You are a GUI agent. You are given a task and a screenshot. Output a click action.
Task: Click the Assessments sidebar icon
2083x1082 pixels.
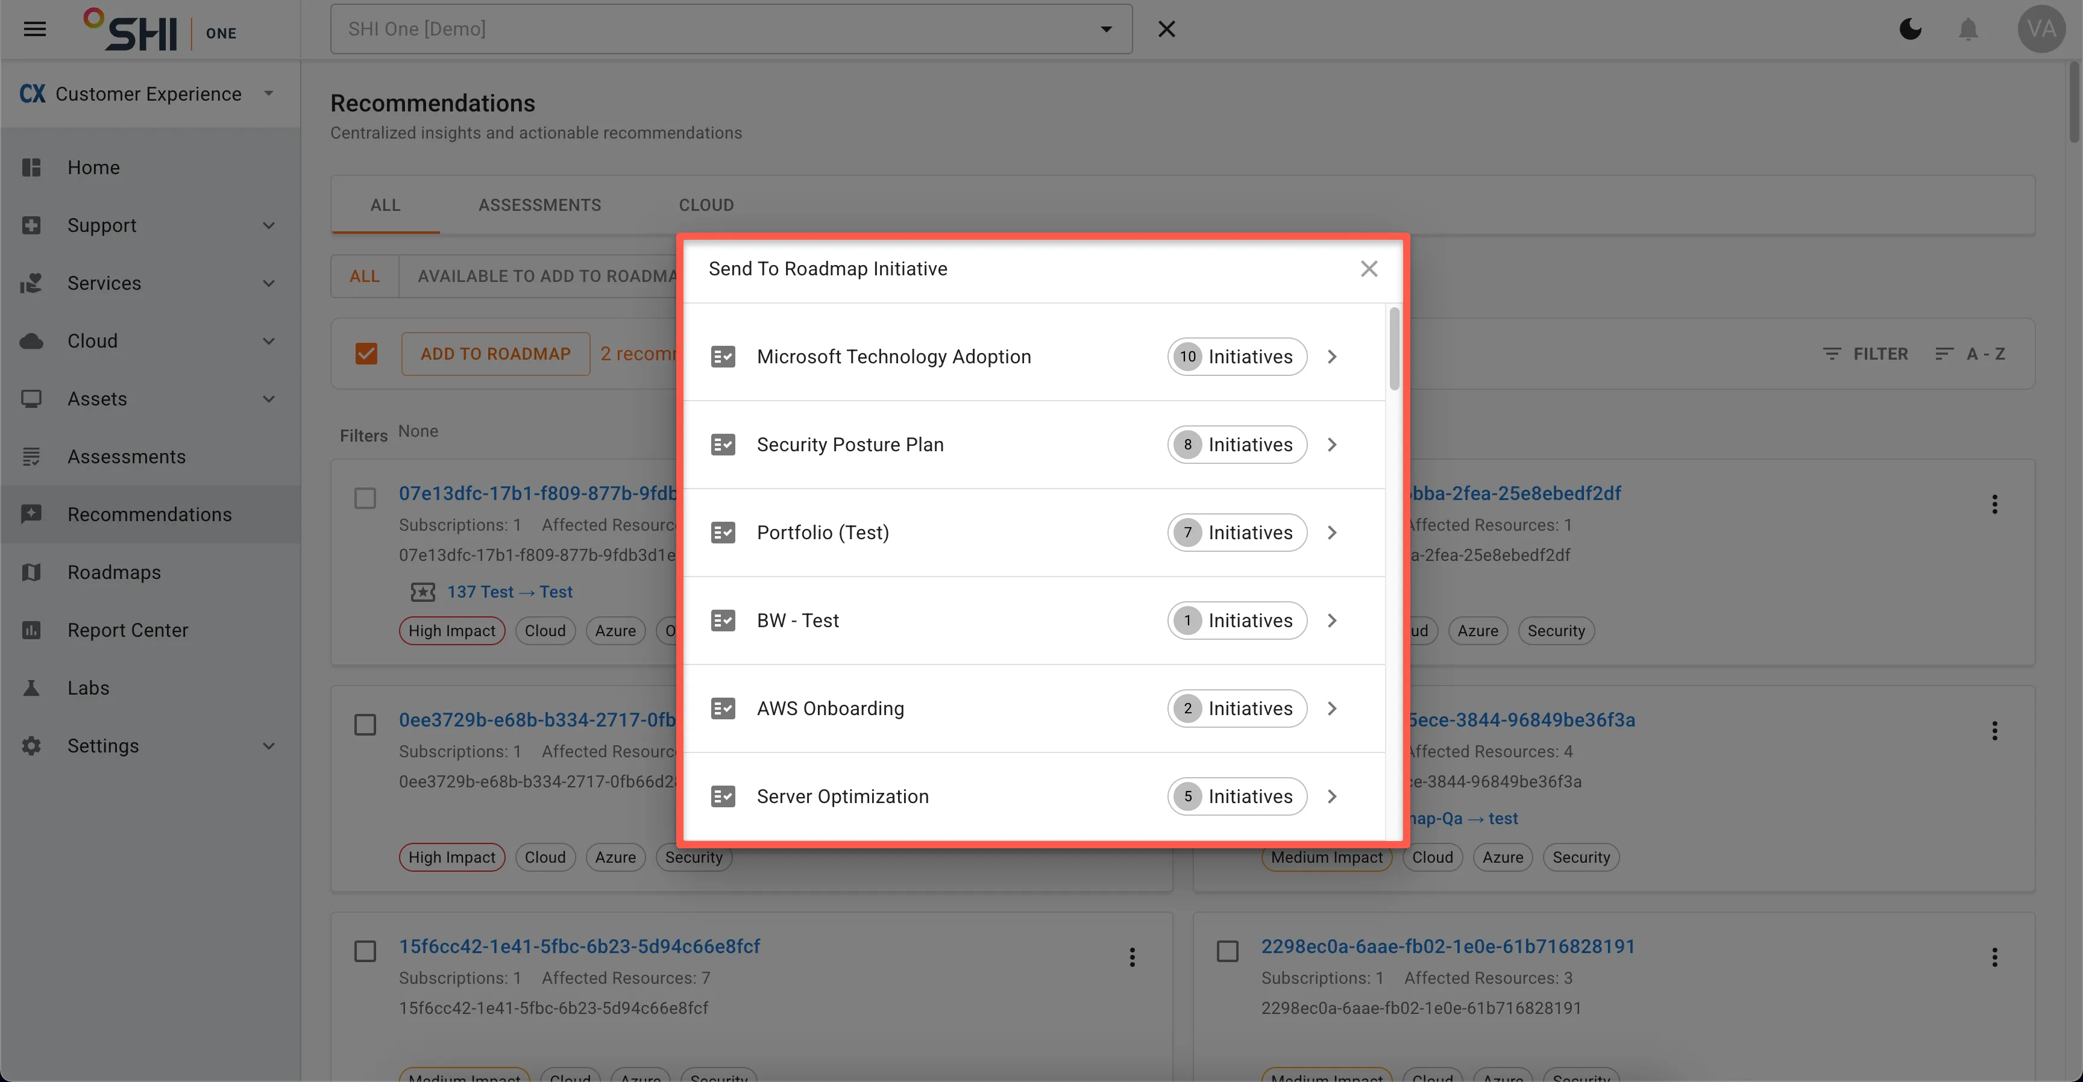click(31, 457)
